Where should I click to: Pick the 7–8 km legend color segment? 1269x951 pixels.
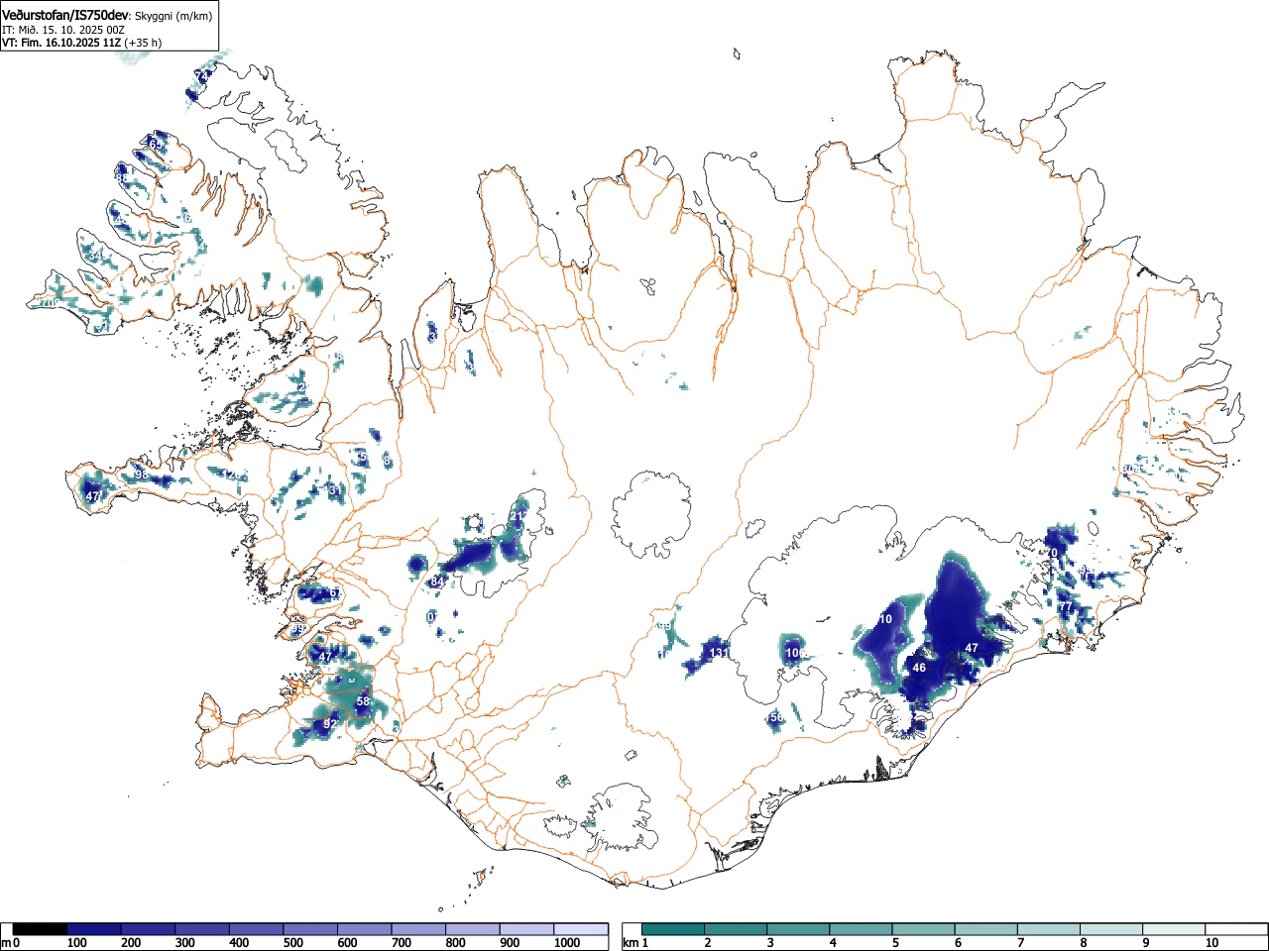click(x=1048, y=929)
